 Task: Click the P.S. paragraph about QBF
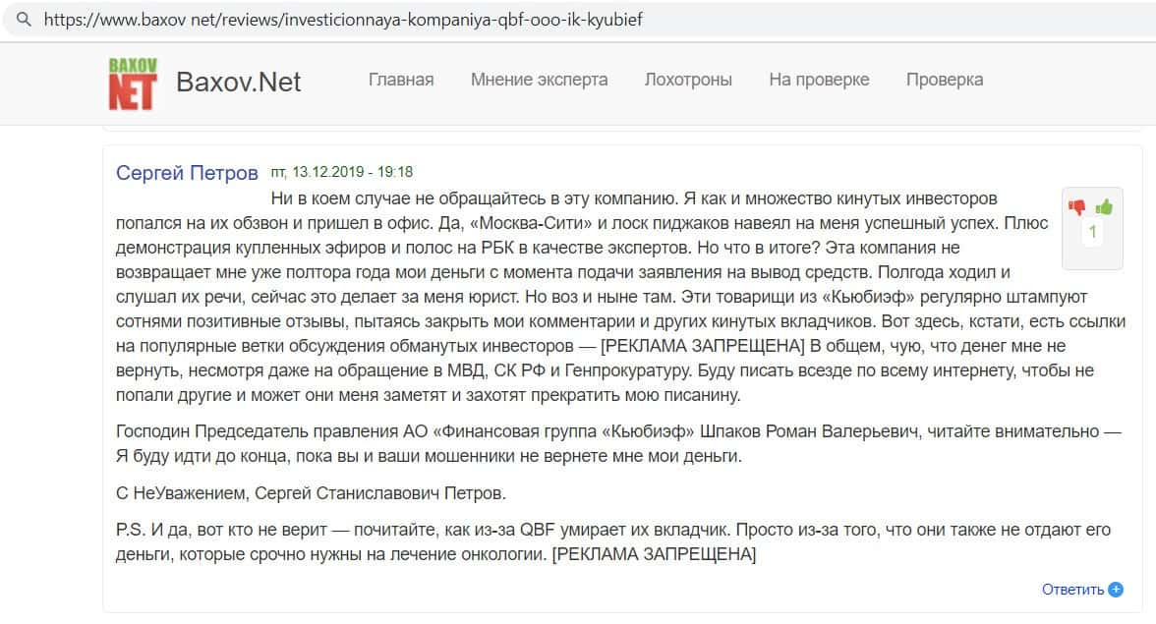pyautogui.click(x=590, y=542)
